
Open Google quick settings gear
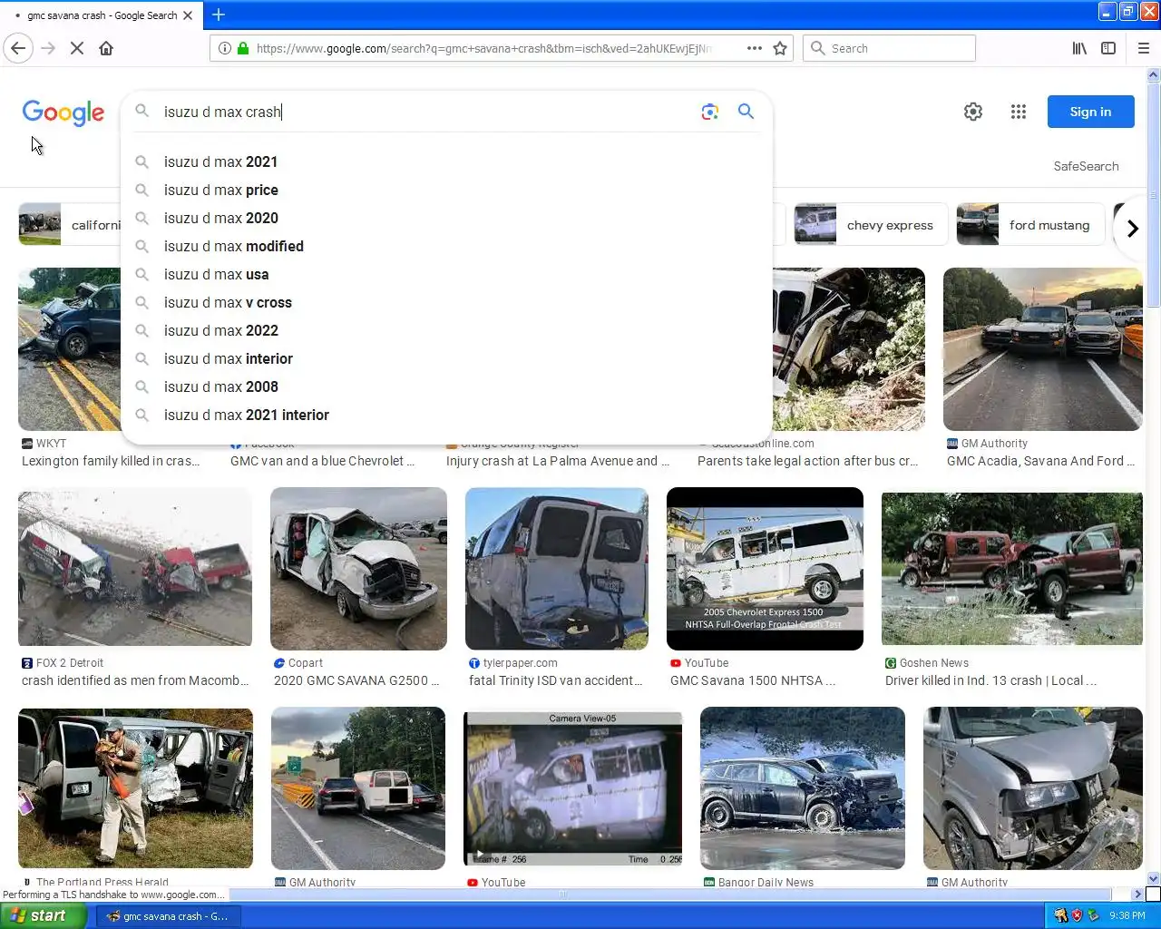click(973, 112)
